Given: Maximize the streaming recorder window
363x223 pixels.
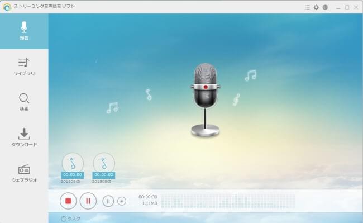Looking at the screenshot, I should (347, 7).
